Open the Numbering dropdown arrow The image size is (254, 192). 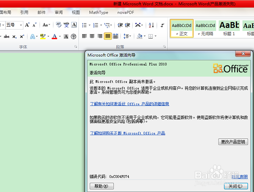click(x=101, y=25)
